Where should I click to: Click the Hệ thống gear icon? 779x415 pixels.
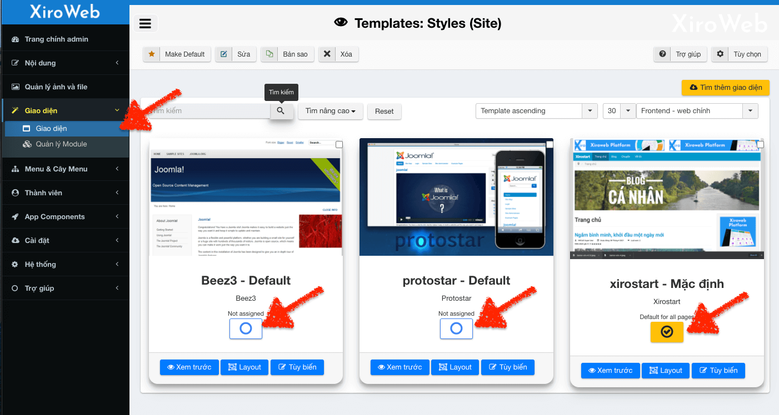click(16, 265)
